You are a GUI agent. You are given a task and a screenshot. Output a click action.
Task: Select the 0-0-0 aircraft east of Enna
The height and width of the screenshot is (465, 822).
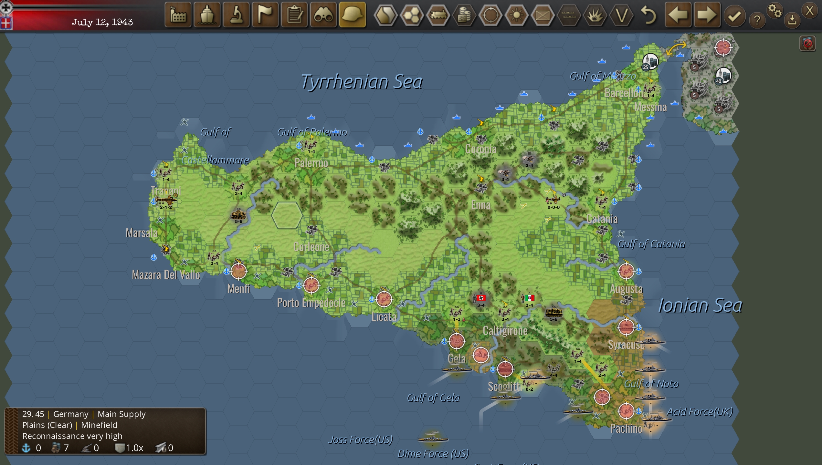(553, 201)
